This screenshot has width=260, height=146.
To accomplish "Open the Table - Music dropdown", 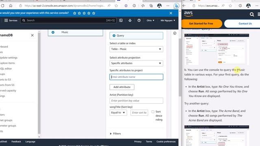I will [x=136, y=49].
